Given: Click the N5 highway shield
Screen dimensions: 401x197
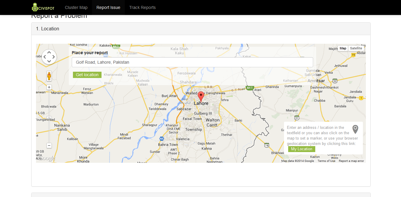Looking at the screenshot, I should (x=161, y=139).
